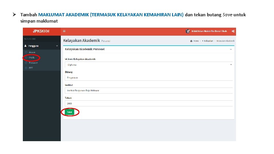Click the circle icon beside Akaun
274x154 pixels.
tap(26, 52)
